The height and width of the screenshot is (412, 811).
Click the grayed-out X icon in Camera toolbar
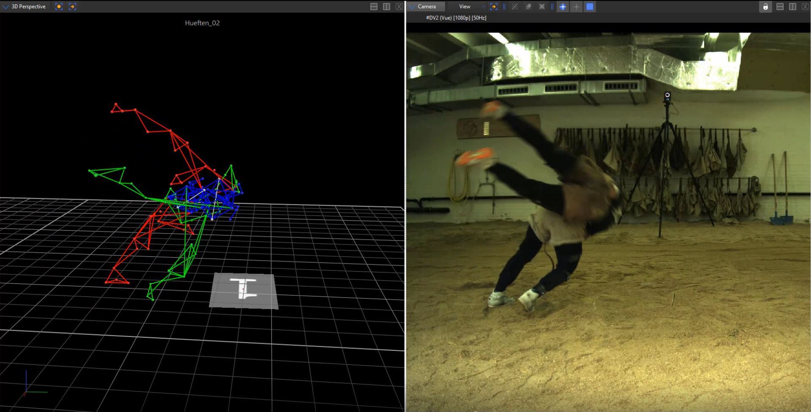point(542,7)
